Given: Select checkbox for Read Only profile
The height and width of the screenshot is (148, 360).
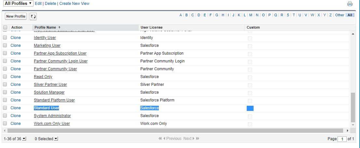Looking at the screenshot, I should click(x=5, y=76).
